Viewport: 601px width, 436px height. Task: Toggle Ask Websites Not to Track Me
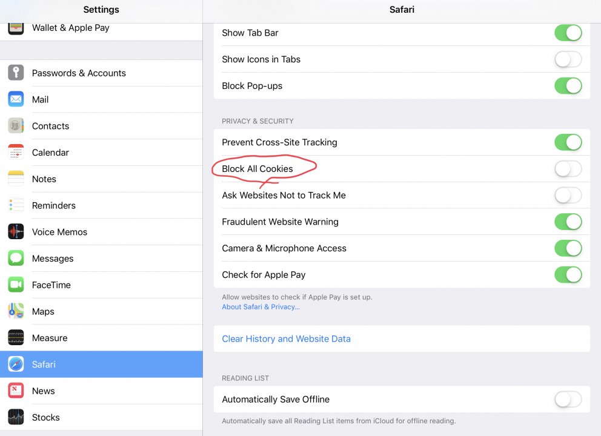[x=568, y=195]
